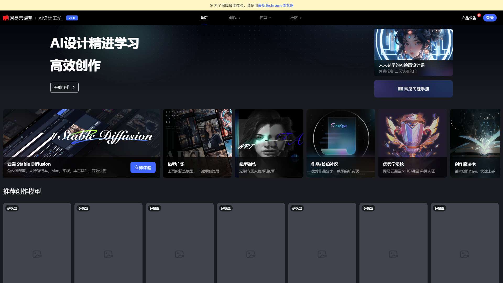Open the 优秀学员榜 feature card
Image resolution: width=503 pixels, height=283 pixels.
413,143
